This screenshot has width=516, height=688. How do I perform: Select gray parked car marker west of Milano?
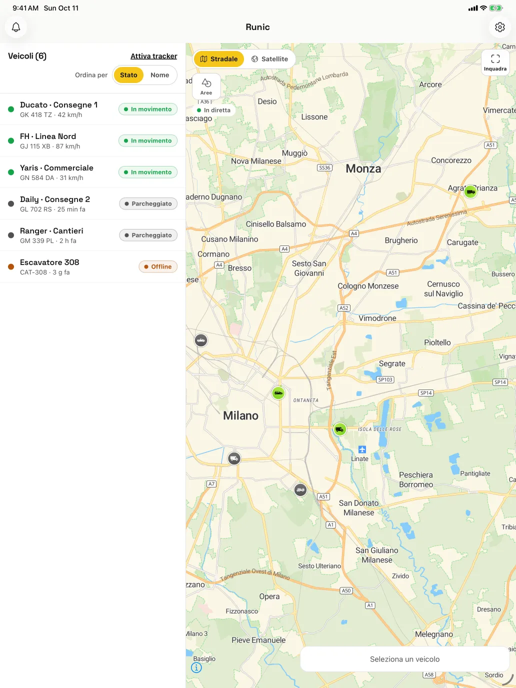pos(201,340)
